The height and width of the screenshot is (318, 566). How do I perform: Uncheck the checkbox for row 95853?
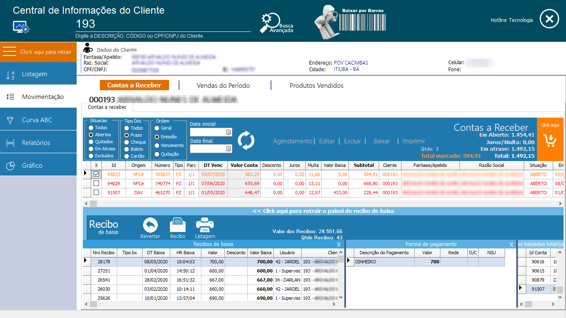96,174
